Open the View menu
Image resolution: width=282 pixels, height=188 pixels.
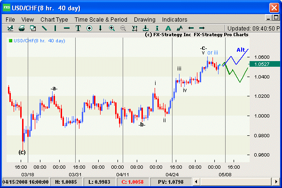point(28,19)
